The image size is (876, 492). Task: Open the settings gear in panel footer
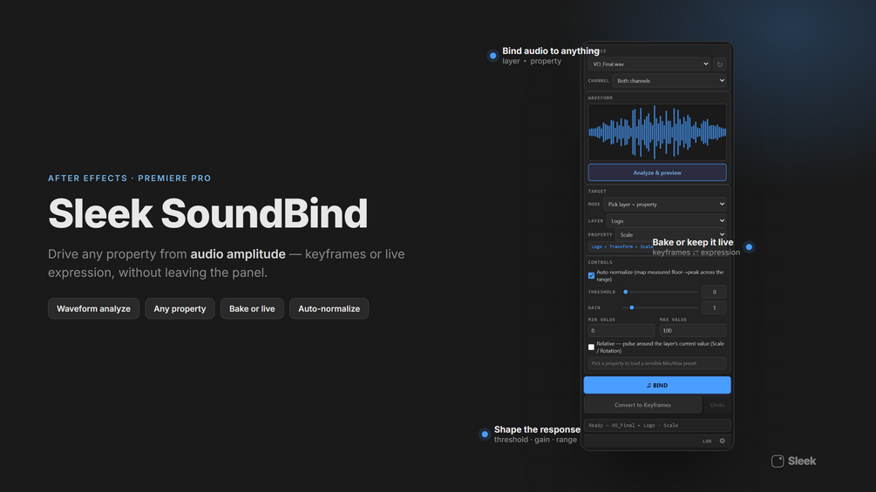[x=722, y=441]
